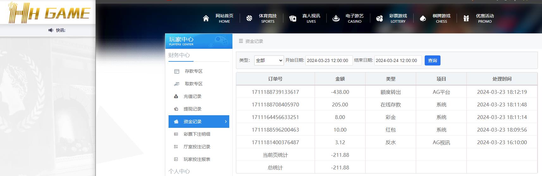Click the chess spade icon
Screen dimensions: 542x176
[x=423, y=19]
